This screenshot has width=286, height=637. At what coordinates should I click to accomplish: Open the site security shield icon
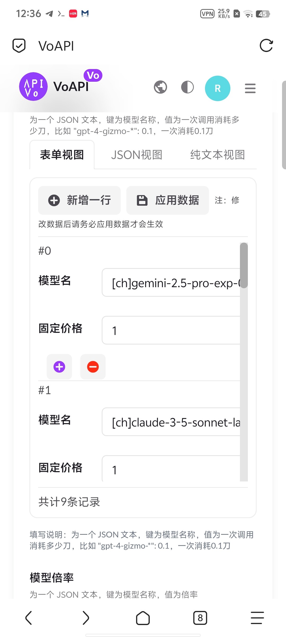point(19,46)
